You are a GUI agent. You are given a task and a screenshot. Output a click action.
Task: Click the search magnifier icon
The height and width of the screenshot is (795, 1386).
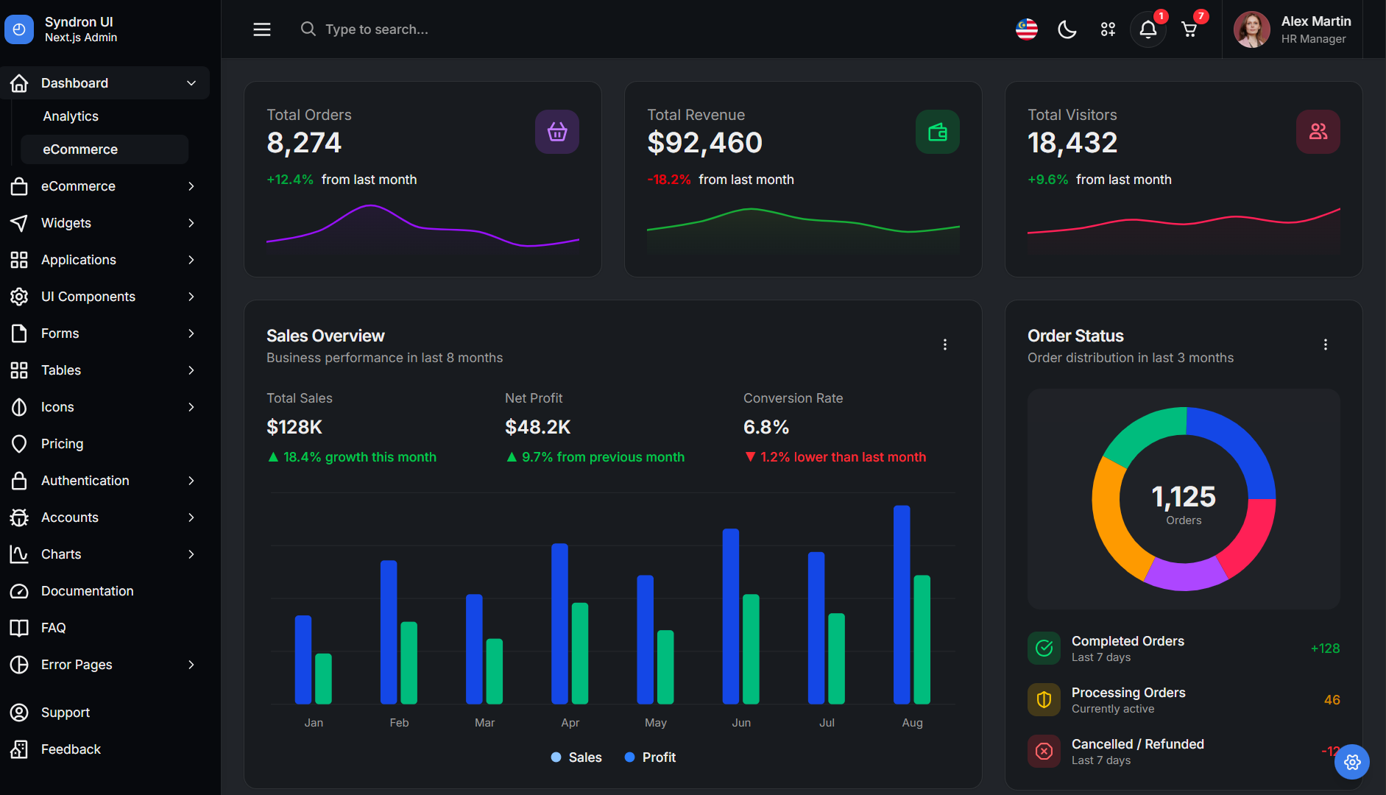pos(308,29)
